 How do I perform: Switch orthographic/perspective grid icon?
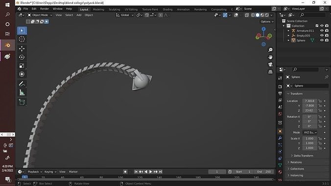coord(270,72)
